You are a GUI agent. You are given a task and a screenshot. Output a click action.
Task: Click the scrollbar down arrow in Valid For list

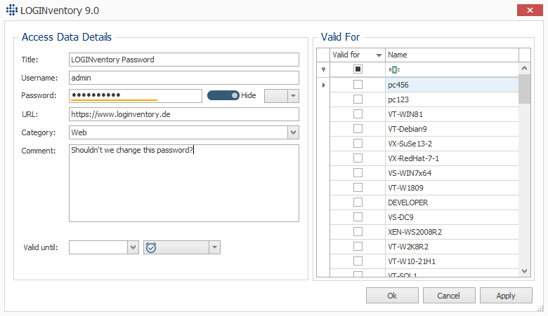[x=524, y=270]
